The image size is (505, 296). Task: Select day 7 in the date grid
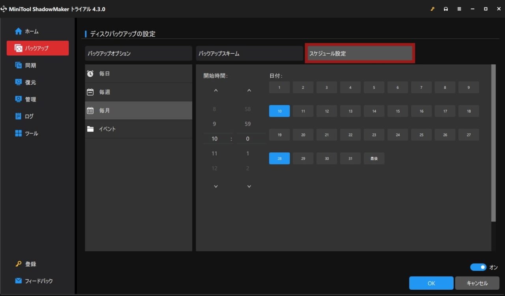[421, 87]
